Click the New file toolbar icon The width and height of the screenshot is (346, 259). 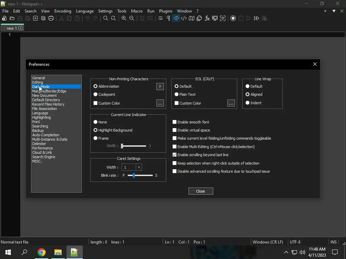pyautogui.click(x=4, y=18)
